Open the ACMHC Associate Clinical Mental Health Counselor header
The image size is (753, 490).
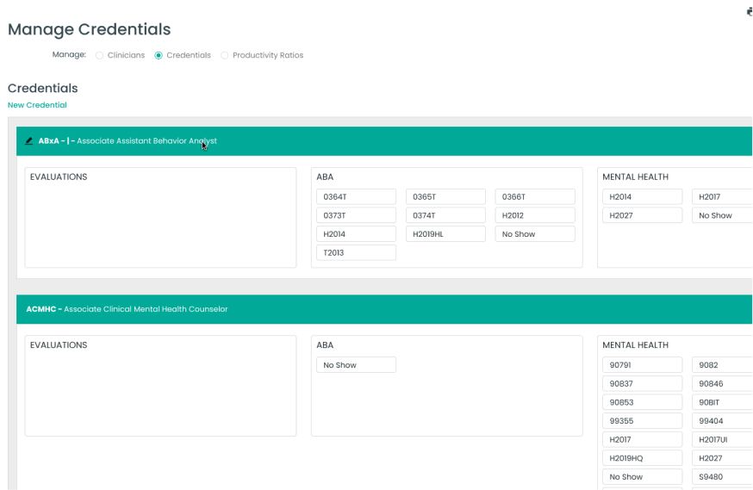[x=384, y=309]
